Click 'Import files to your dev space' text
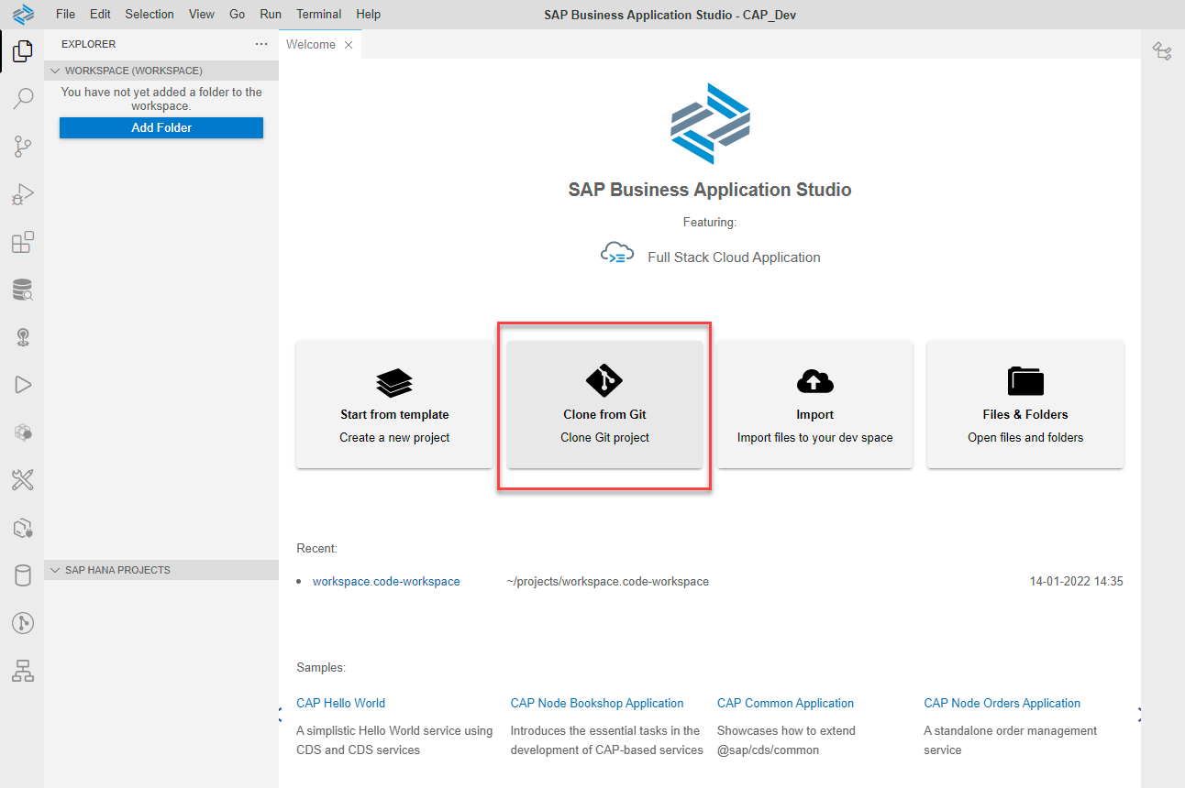Viewport: 1185px width, 788px height. point(815,438)
